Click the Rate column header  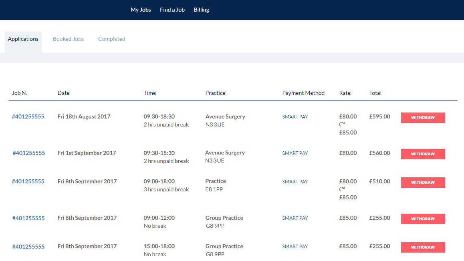[345, 93]
